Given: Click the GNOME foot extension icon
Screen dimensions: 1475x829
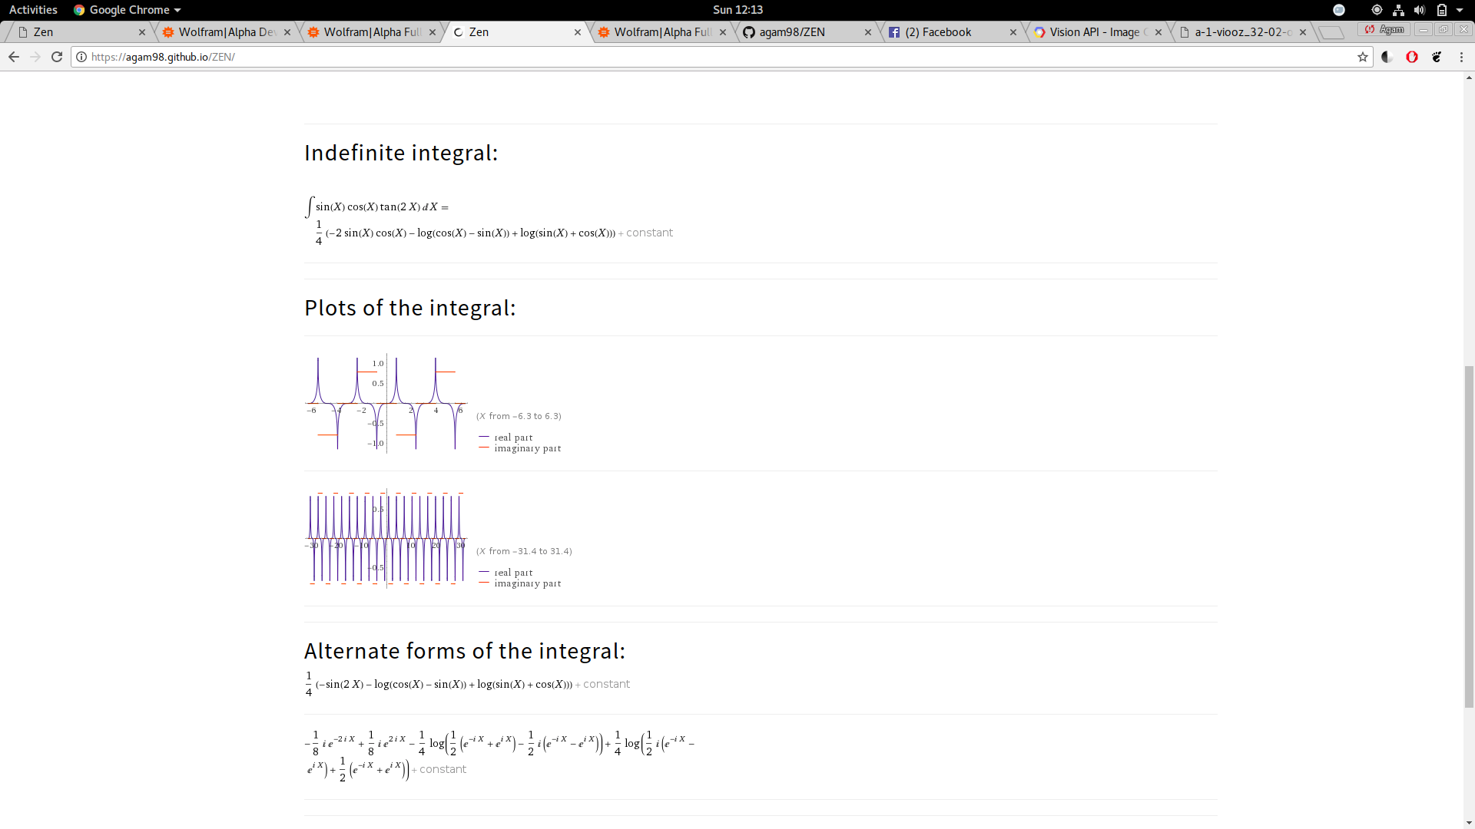Looking at the screenshot, I should tap(1437, 57).
